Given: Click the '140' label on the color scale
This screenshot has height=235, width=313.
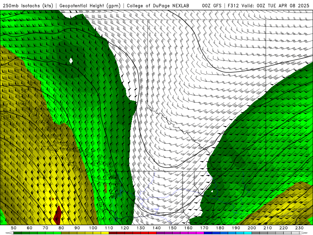Looking at the screenshot, I should 156,228.
